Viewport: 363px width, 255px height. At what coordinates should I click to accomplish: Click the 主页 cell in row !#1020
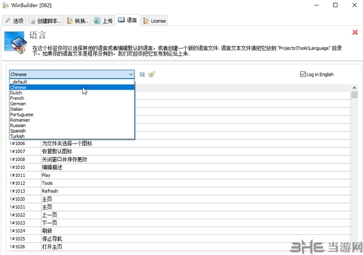(x=195, y=199)
